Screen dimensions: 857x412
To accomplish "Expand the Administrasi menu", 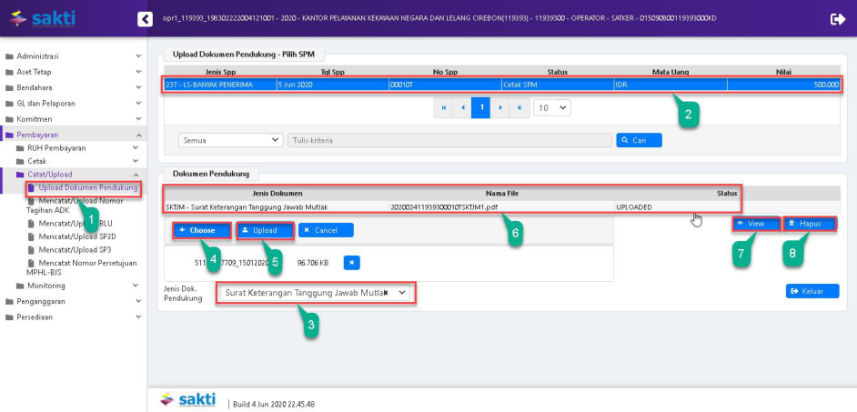I will [x=73, y=56].
